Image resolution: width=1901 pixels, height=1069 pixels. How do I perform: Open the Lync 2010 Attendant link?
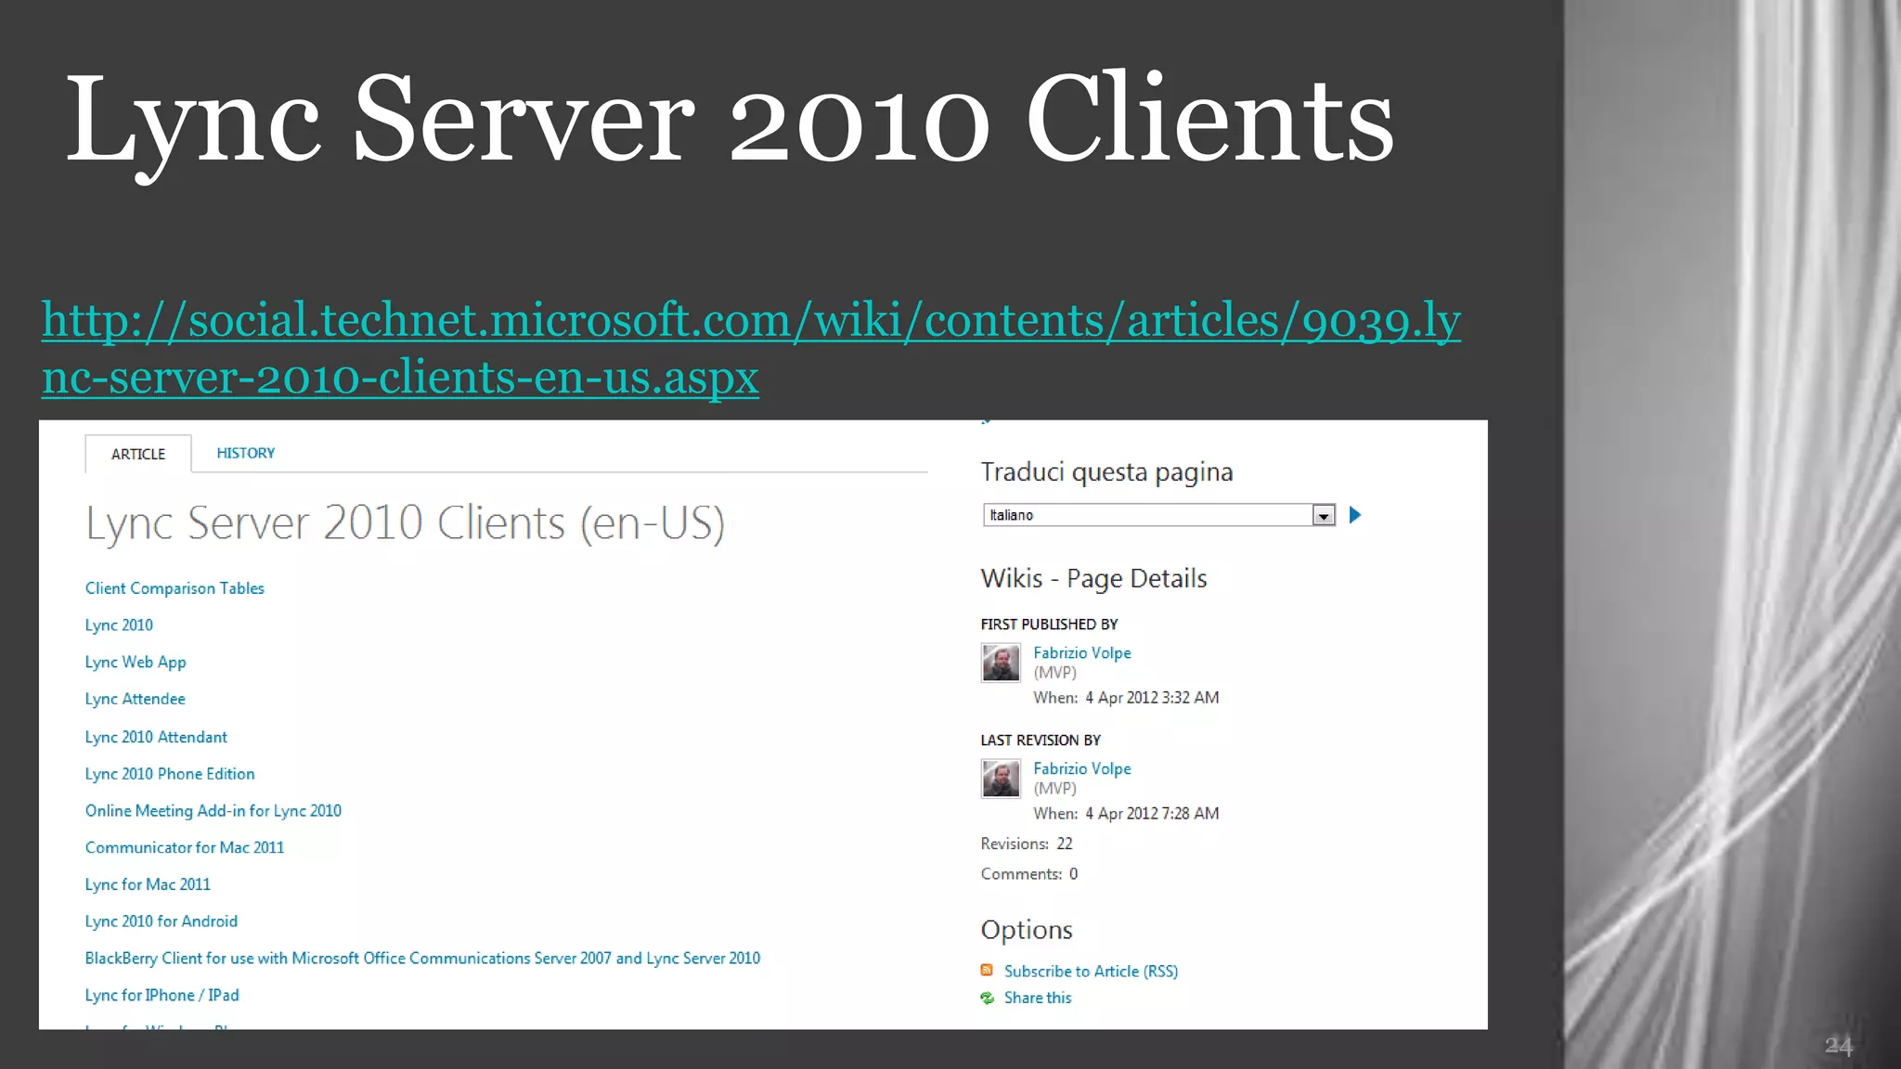point(156,737)
